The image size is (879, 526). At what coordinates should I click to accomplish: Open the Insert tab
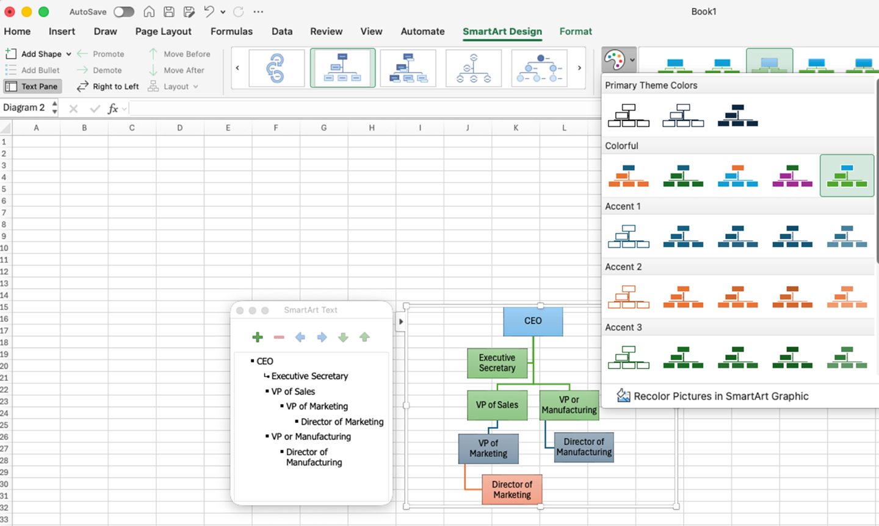pyautogui.click(x=62, y=31)
